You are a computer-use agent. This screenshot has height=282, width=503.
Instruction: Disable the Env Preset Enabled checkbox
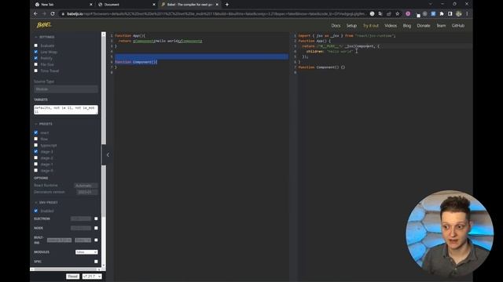[x=35, y=211]
